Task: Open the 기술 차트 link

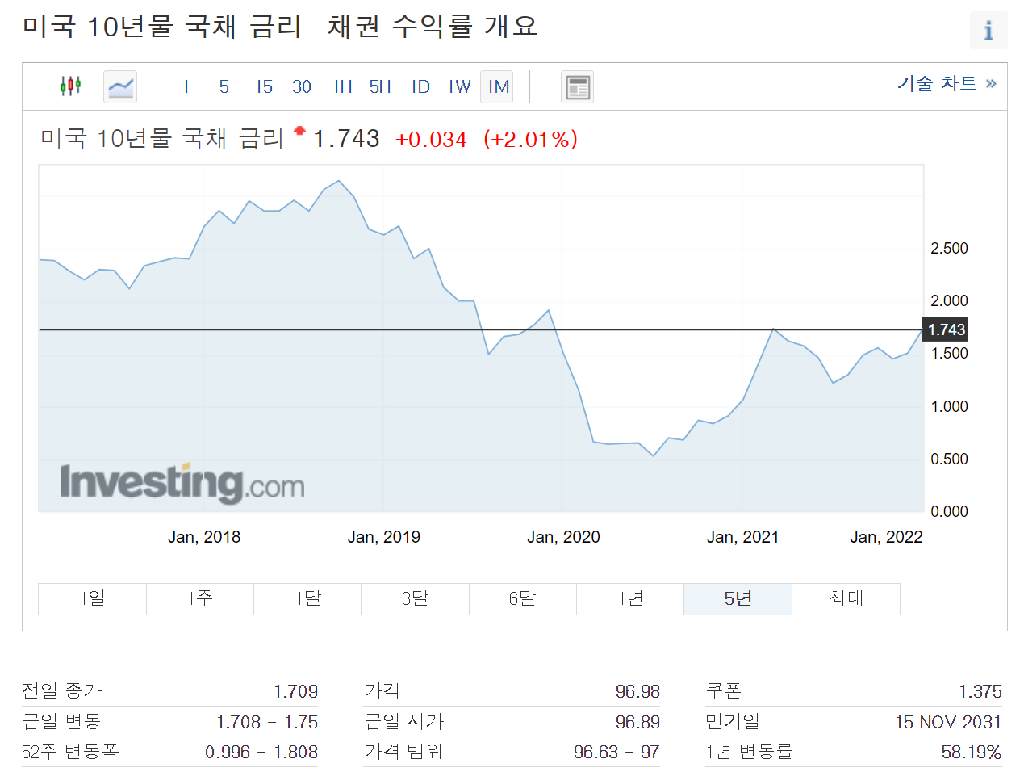Action: coord(947,83)
